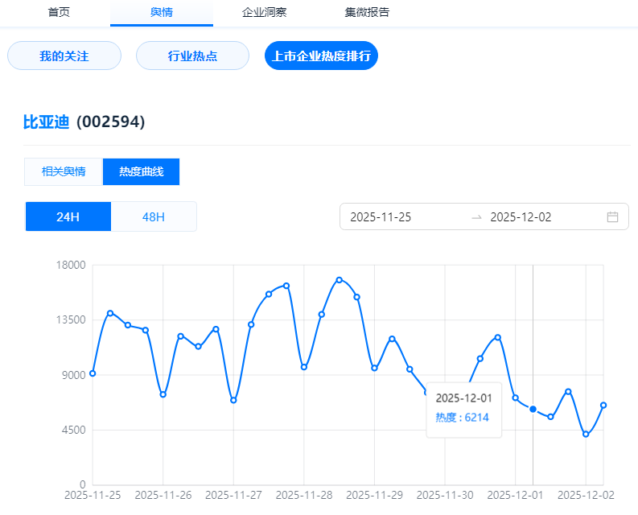Click the calendar icon in date range
Viewport: 638px width, 515px height.
(612, 216)
